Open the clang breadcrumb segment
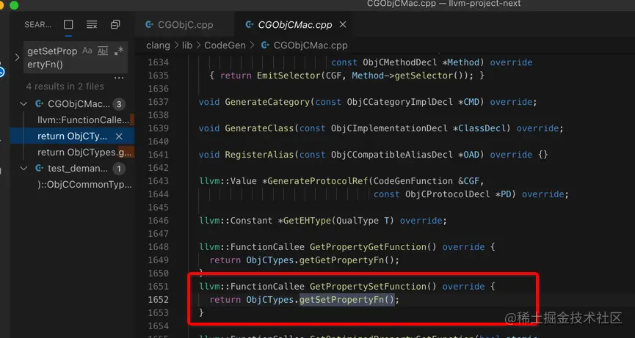 [x=158, y=45]
